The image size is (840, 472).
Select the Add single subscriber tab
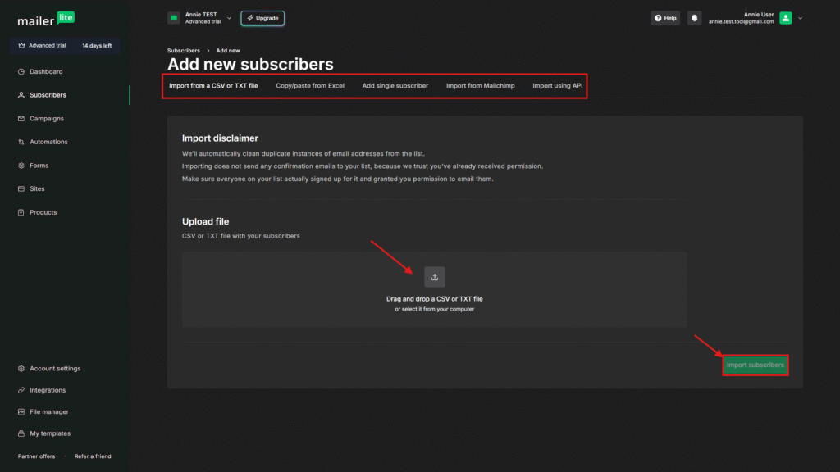(x=395, y=85)
